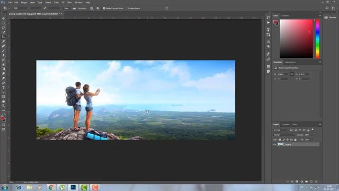
Task: Add a layer mask from Layers footer
Action: pyautogui.click(x=297, y=181)
